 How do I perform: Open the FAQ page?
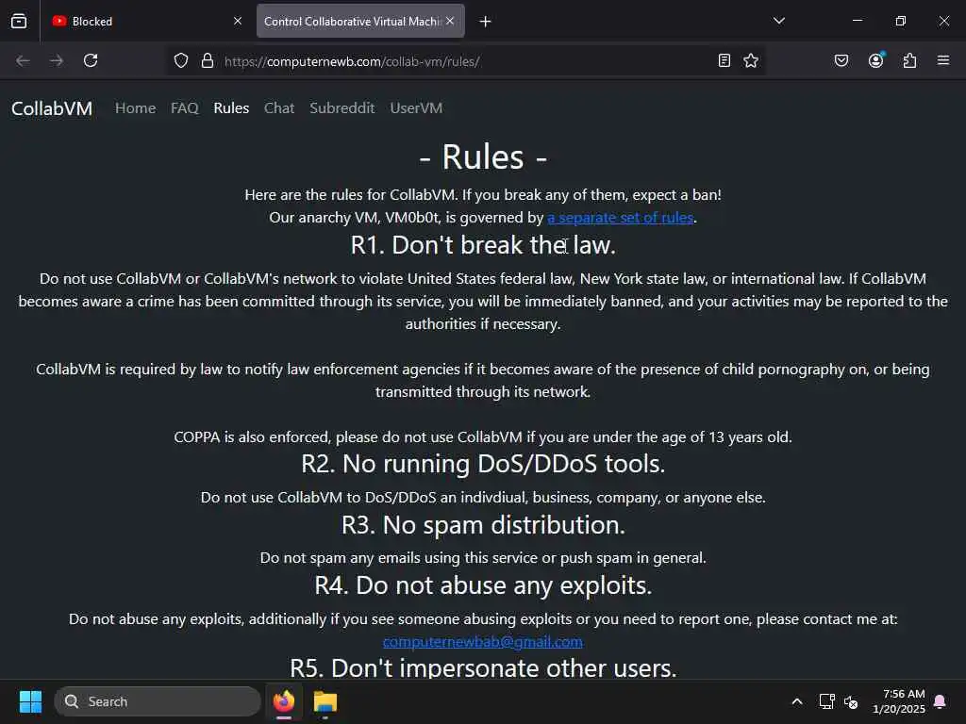pos(184,107)
